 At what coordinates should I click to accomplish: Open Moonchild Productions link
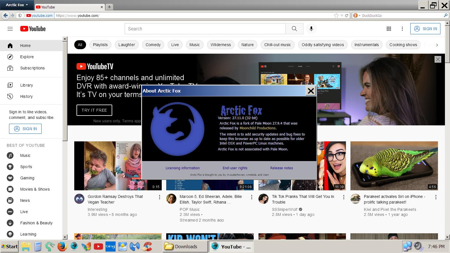point(257,128)
